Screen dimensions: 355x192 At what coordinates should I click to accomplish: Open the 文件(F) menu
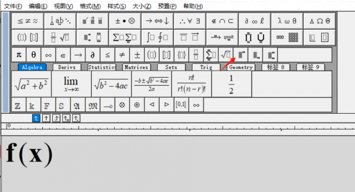pyautogui.click(x=13, y=6)
